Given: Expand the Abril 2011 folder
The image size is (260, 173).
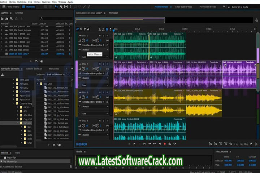Looking at the screenshot, I should click(14, 84).
